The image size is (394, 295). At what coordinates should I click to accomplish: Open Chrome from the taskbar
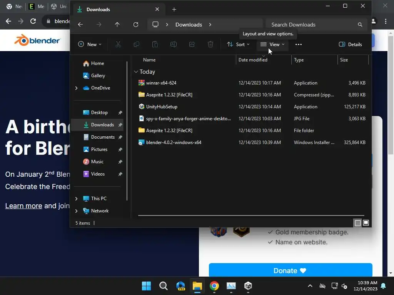(x=214, y=286)
